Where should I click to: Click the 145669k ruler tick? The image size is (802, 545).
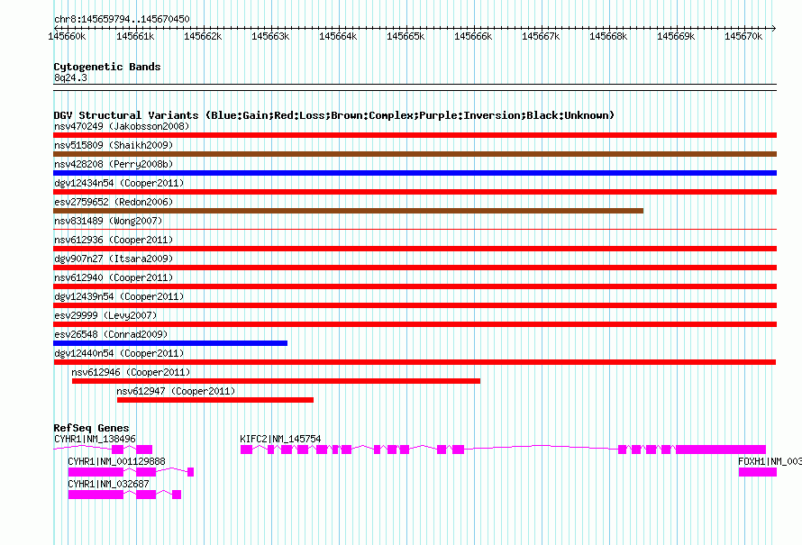(675, 36)
